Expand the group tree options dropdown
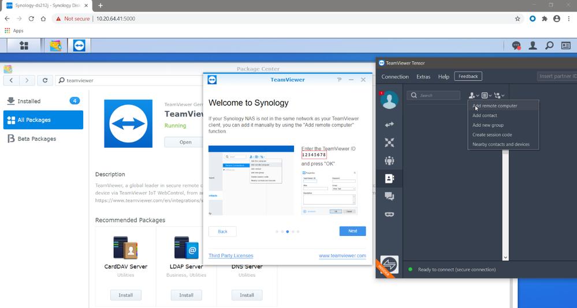 pyautogui.click(x=499, y=96)
